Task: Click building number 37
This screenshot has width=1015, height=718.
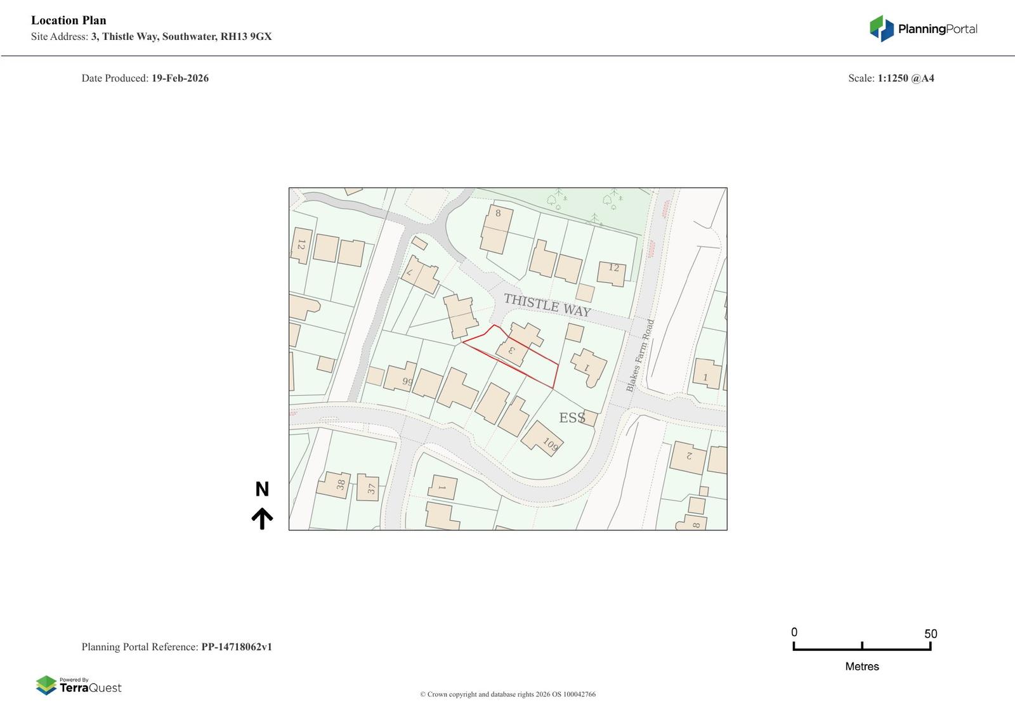Action: [369, 488]
